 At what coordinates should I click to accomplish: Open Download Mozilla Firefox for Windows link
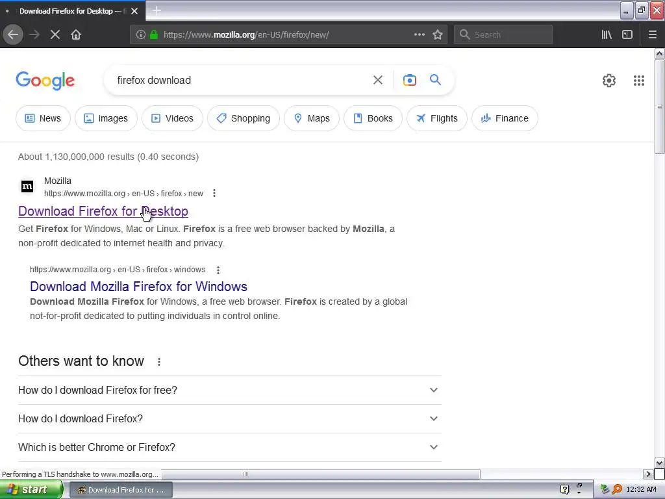pos(139,287)
